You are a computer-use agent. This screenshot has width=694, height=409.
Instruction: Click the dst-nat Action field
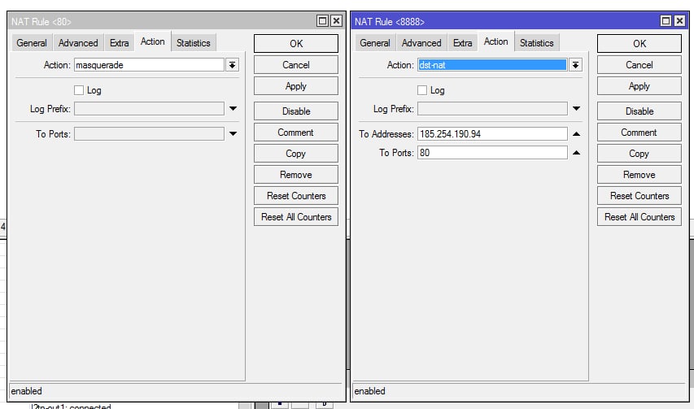492,65
